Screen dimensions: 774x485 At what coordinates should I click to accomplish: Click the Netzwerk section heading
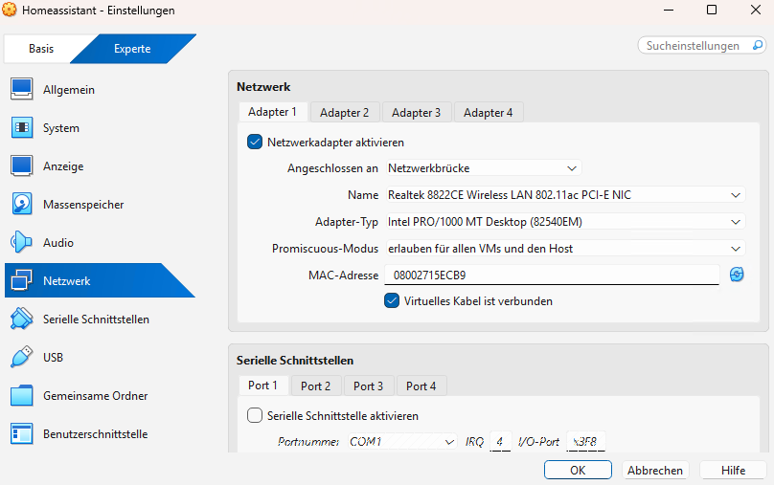click(263, 87)
